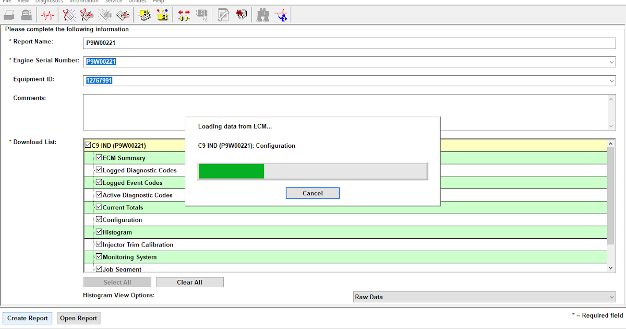This screenshot has height=329, width=626.
Task: Open Active Diagnostic Codes toolbar icon
Action: pyautogui.click(x=68, y=15)
